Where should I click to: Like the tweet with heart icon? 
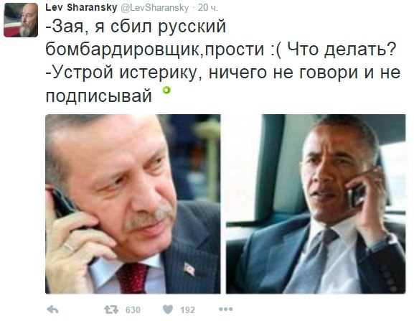tap(168, 310)
